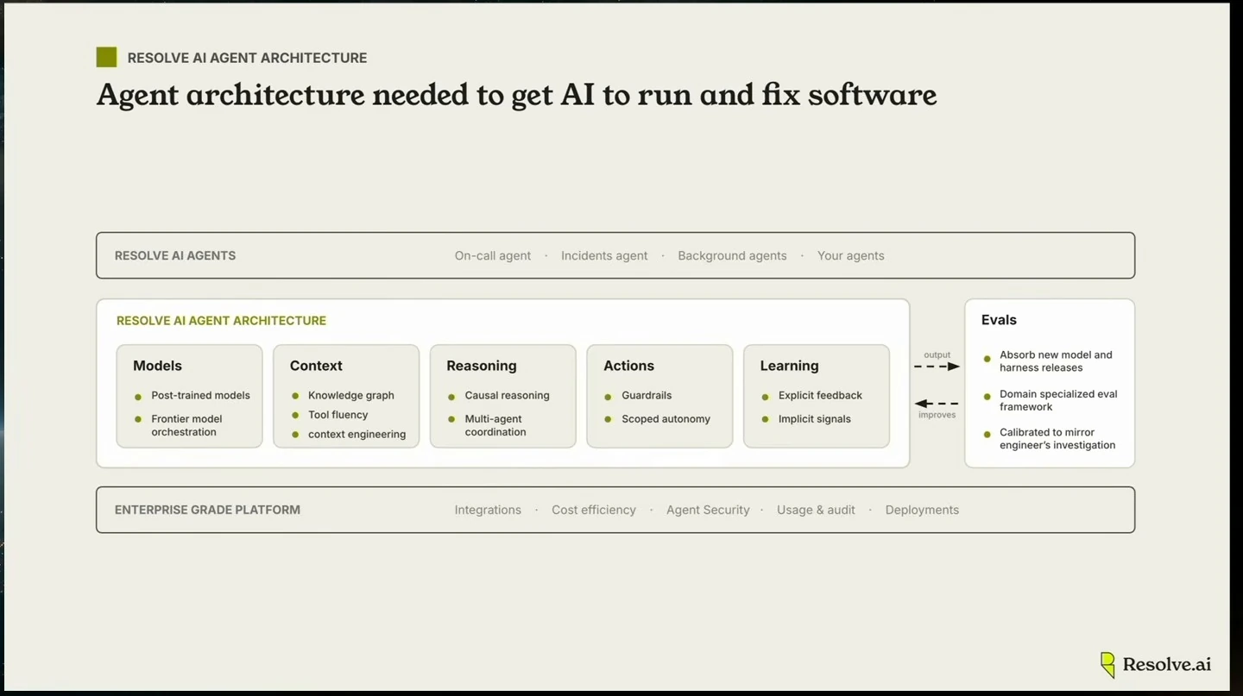
Task: Click 'Multi-agent coordination' bullet
Action: pos(495,425)
